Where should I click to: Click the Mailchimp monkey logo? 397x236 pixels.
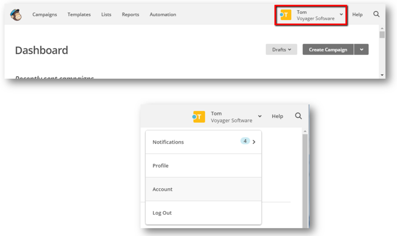tap(16, 15)
